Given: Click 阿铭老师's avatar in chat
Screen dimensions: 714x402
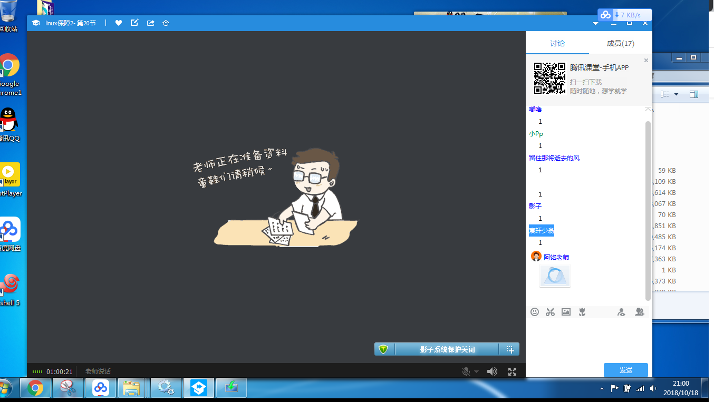Looking at the screenshot, I should coord(536,257).
